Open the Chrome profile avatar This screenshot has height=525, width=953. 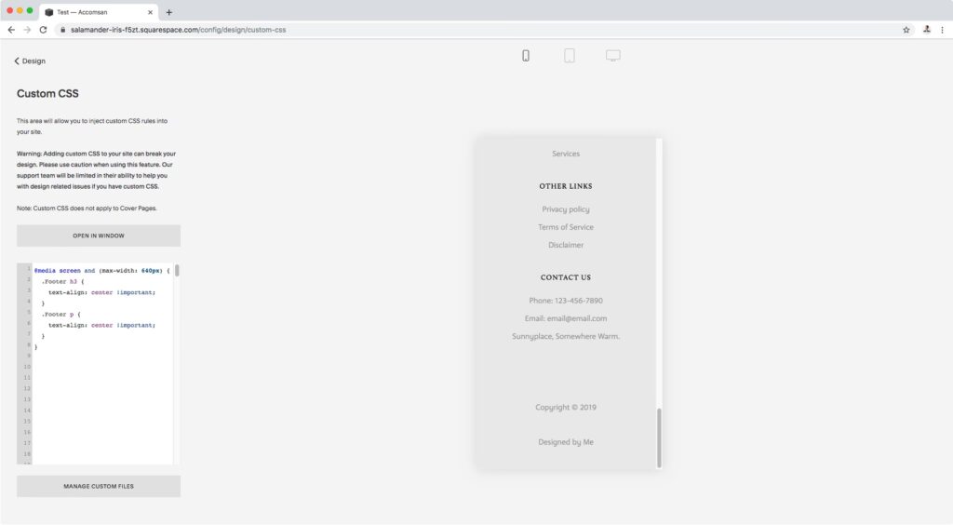coord(927,30)
